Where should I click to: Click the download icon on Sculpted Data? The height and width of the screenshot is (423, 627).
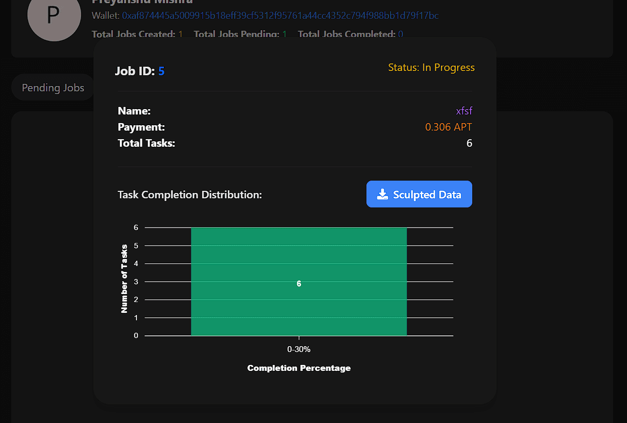[383, 195]
